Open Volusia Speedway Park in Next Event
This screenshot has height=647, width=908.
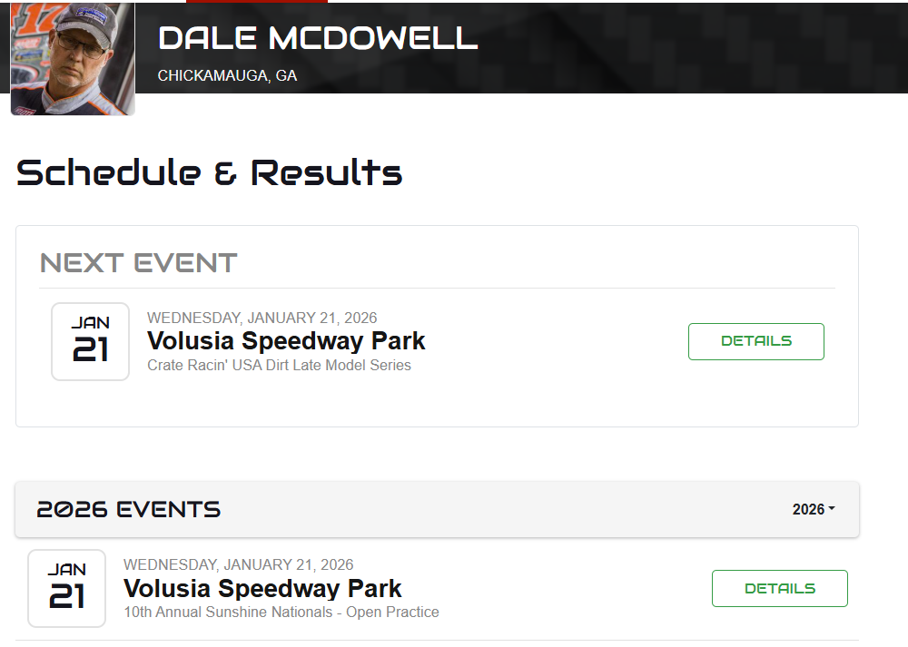tap(286, 341)
